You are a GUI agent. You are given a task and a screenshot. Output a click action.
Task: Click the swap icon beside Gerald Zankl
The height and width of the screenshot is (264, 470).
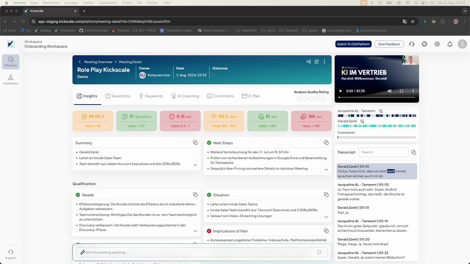[362, 121]
